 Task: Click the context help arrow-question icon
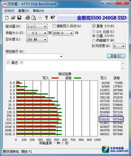[53, 18]
